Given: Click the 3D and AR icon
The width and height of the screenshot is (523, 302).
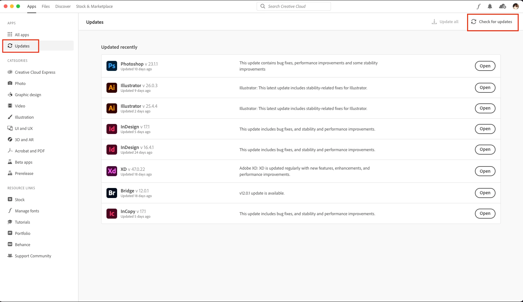Looking at the screenshot, I should pyautogui.click(x=10, y=139).
